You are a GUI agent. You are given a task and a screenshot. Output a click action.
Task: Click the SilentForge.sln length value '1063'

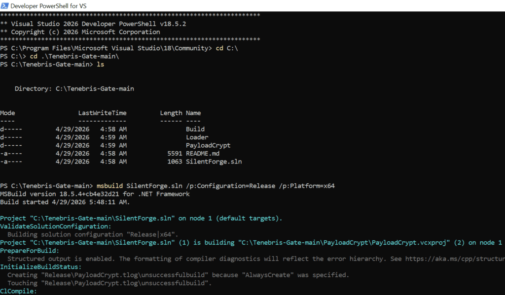[175, 162]
